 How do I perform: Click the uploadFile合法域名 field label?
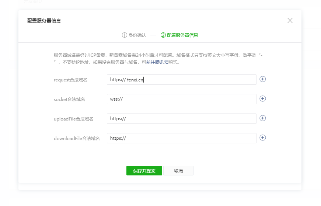click(73, 119)
